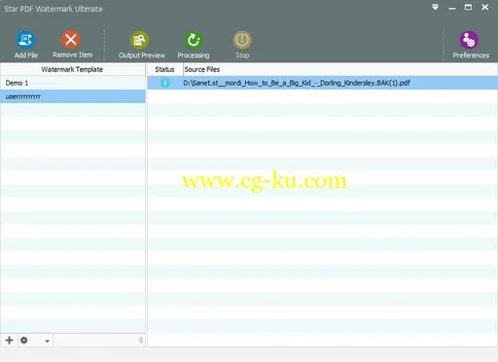Click the red Remove Item icon
Screen dimensions: 498x362
click(x=71, y=40)
